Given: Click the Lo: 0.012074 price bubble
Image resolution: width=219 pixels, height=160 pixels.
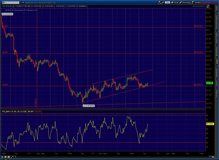Looking at the screenshot, I should [89, 106].
